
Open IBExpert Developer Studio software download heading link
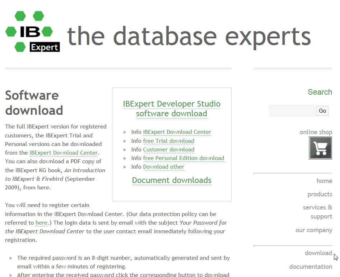(172, 109)
